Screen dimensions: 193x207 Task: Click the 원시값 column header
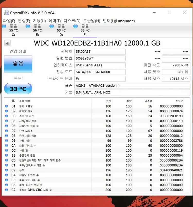[x=179, y=101]
